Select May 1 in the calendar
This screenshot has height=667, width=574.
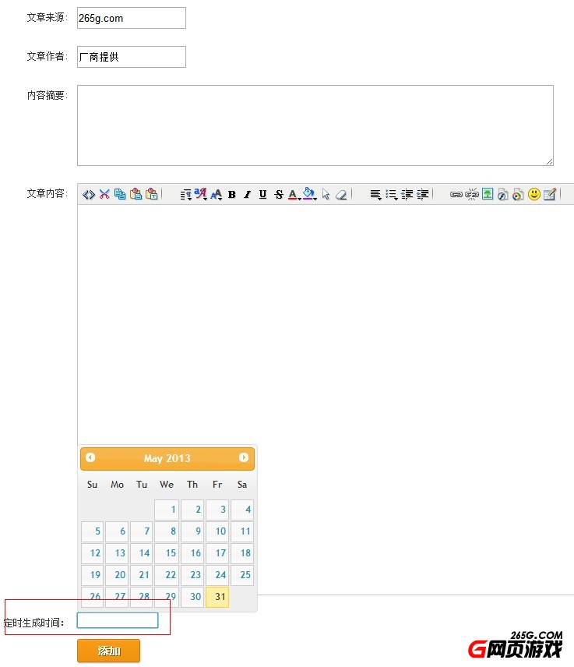click(167, 510)
